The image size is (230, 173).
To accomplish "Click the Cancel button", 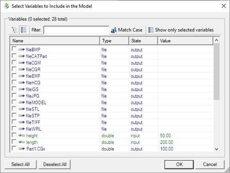I will (x=210, y=164).
